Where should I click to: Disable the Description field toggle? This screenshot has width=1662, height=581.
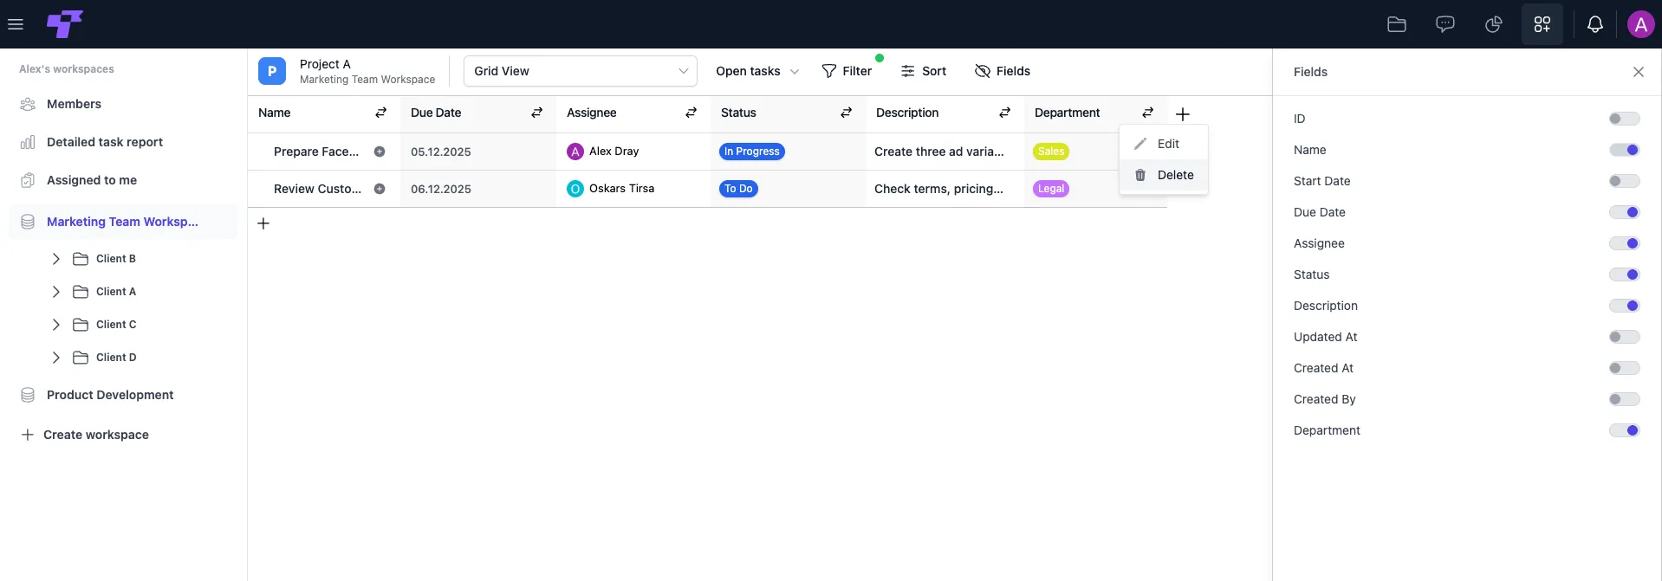(x=1624, y=306)
